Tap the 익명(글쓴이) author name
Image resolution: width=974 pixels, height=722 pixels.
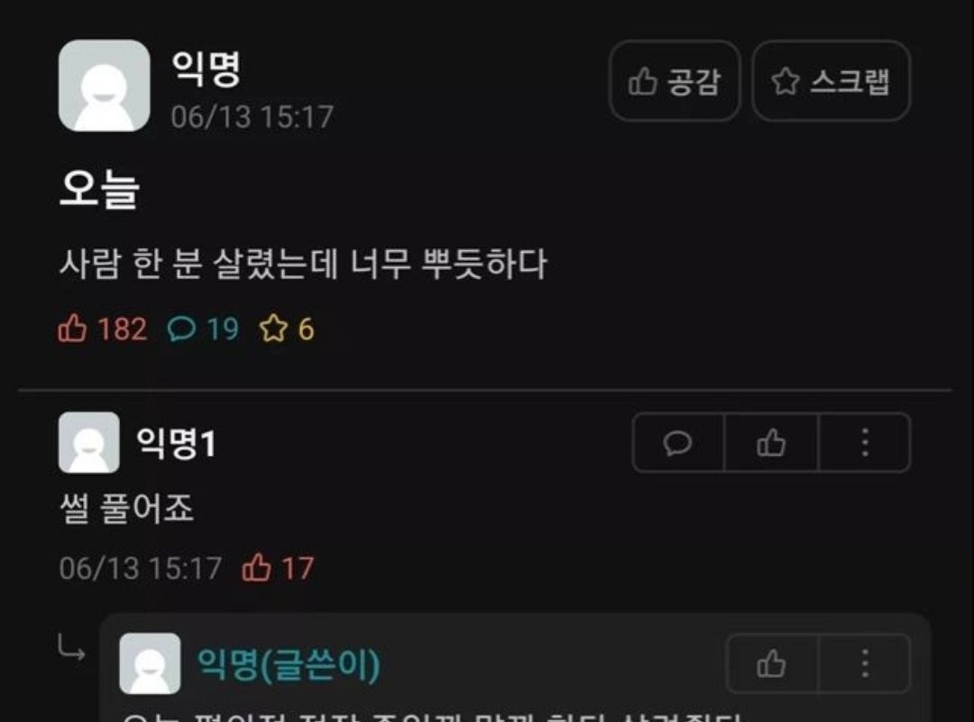coord(289,664)
